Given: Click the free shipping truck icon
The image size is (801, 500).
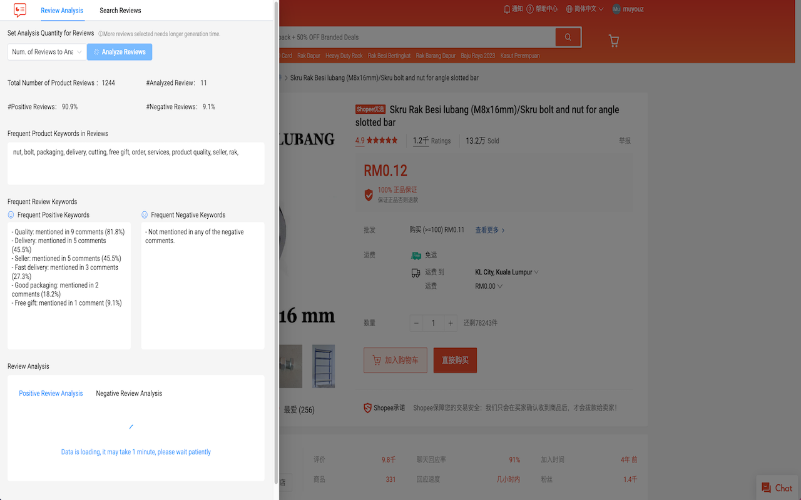Looking at the screenshot, I should [x=416, y=255].
